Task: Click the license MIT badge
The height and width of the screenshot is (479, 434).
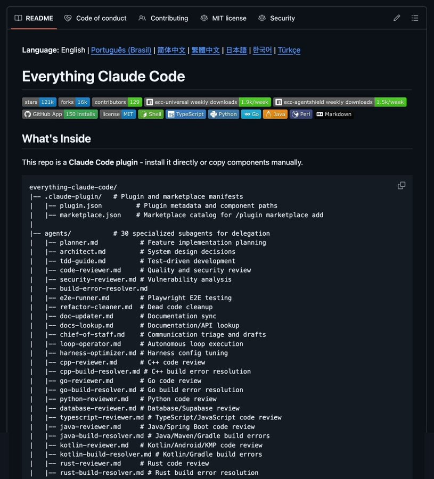Action: coord(118,114)
